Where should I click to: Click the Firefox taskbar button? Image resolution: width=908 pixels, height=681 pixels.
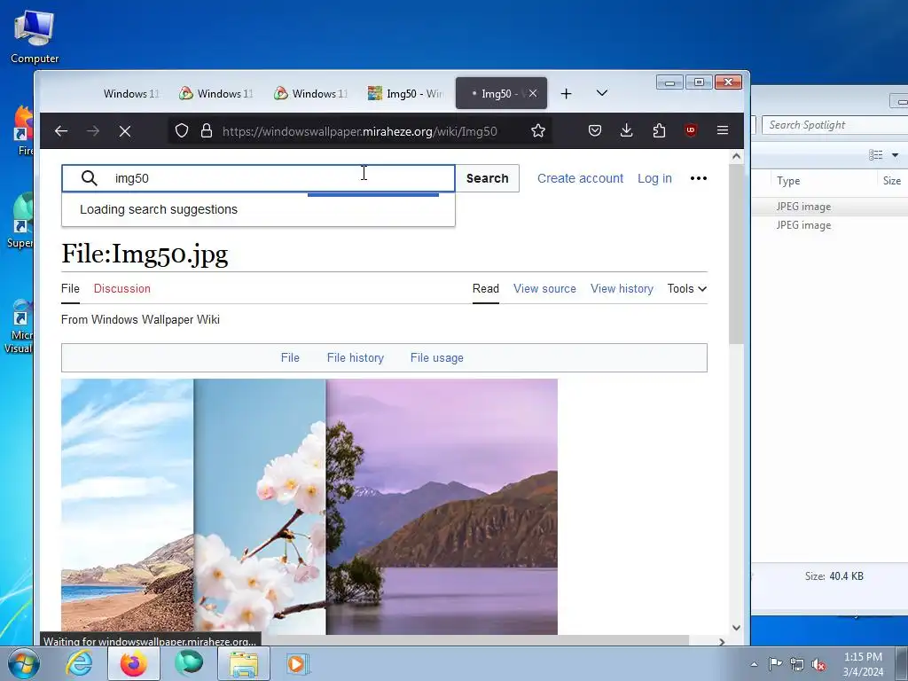pyautogui.click(x=134, y=663)
